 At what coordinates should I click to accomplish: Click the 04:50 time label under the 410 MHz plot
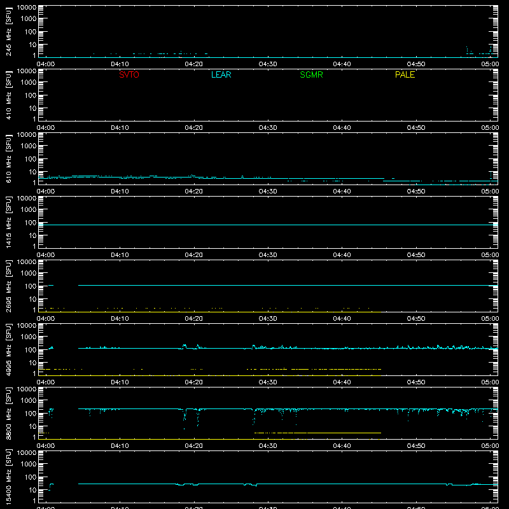(x=416, y=128)
